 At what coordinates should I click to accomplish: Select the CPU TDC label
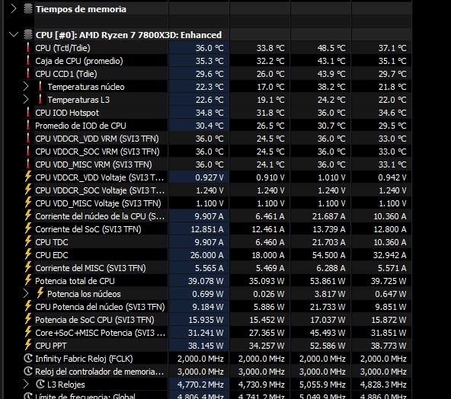pyautogui.click(x=52, y=242)
